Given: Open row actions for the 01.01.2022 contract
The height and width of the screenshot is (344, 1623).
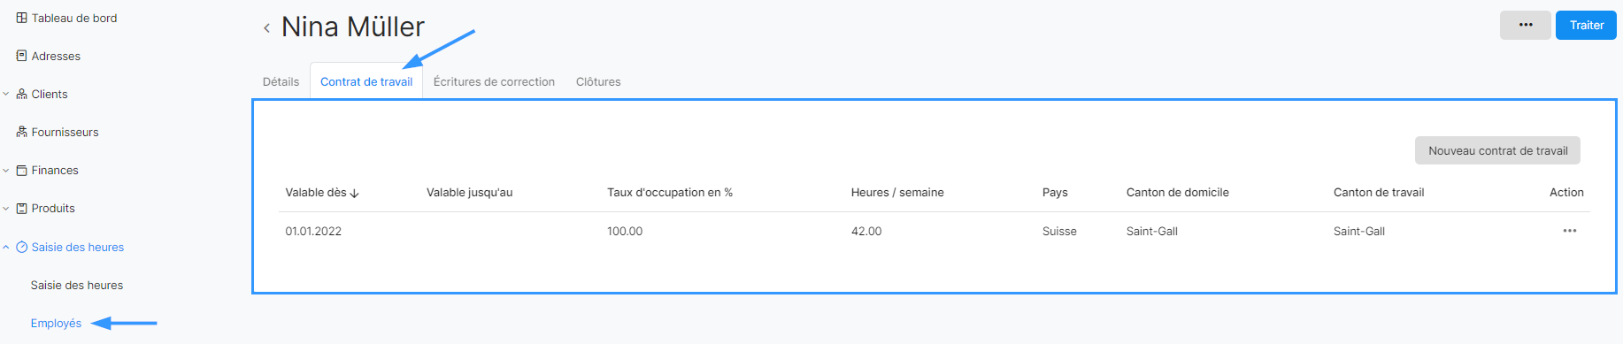Looking at the screenshot, I should pyautogui.click(x=1569, y=231).
